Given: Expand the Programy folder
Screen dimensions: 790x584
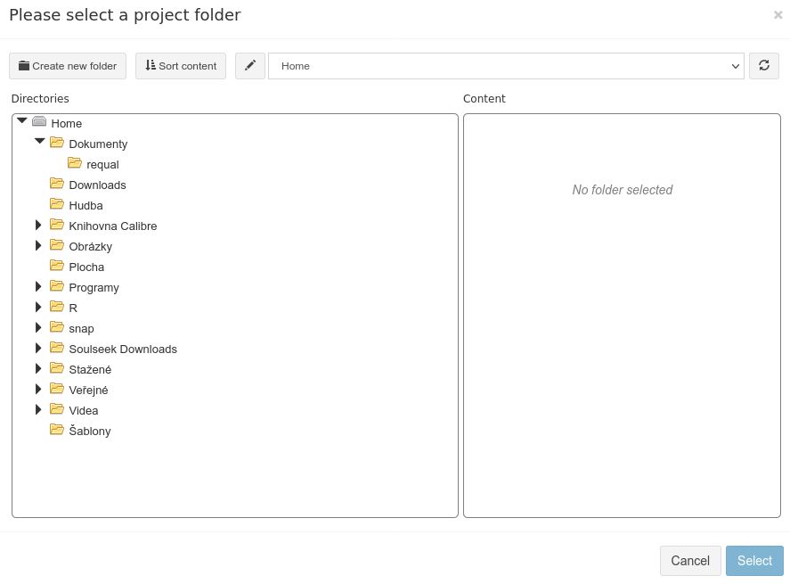Looking at the screenshot, I should click(x=38, y=286).
